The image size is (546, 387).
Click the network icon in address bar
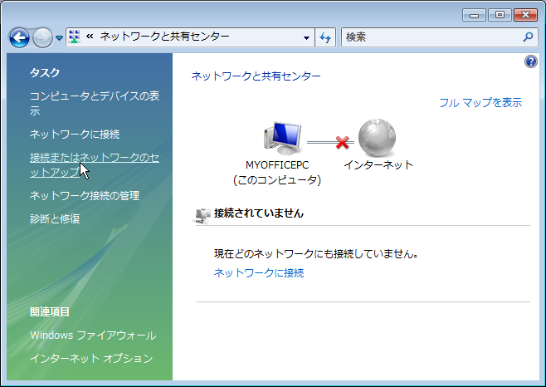pos(74,37)
